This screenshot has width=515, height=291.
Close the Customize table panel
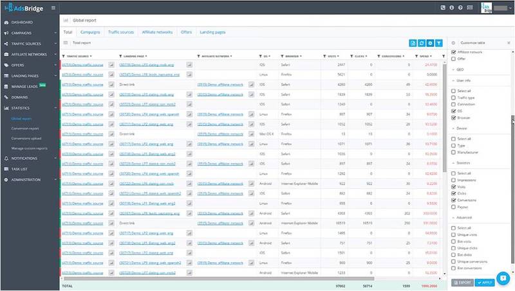click(509, 42)
